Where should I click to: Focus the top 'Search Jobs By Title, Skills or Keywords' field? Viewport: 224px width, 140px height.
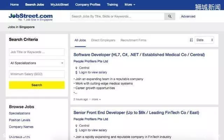(117, 16)
